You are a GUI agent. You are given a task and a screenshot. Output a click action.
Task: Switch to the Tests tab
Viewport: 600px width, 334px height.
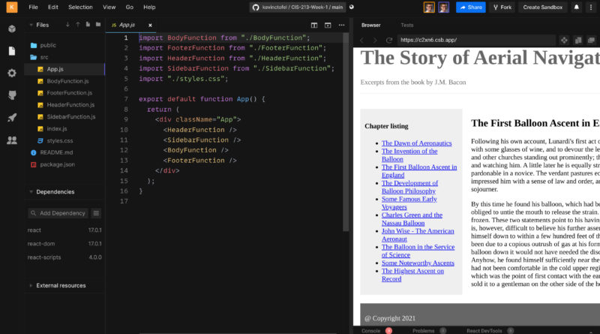[406, 26]
